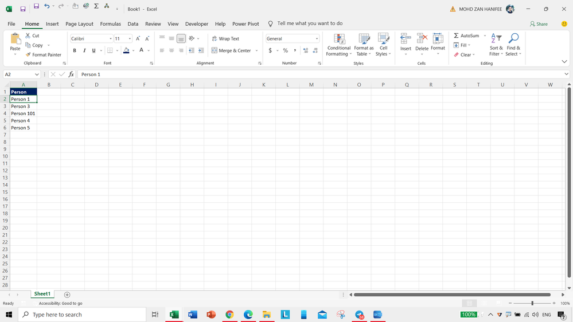This screenshot has width=573, height=322.
Task: Click the fill color swatch button
Action: [126, 50]
